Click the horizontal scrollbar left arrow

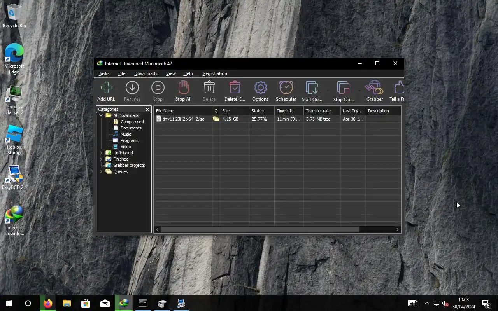point(157,230)
